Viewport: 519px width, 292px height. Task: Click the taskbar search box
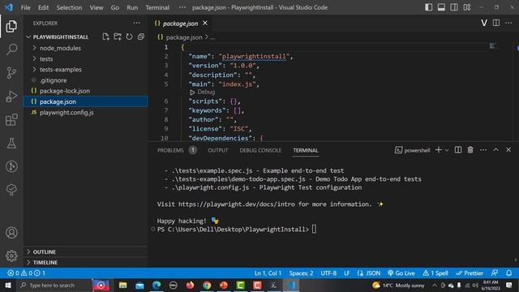pyautogui.click(x=54, y=285)
